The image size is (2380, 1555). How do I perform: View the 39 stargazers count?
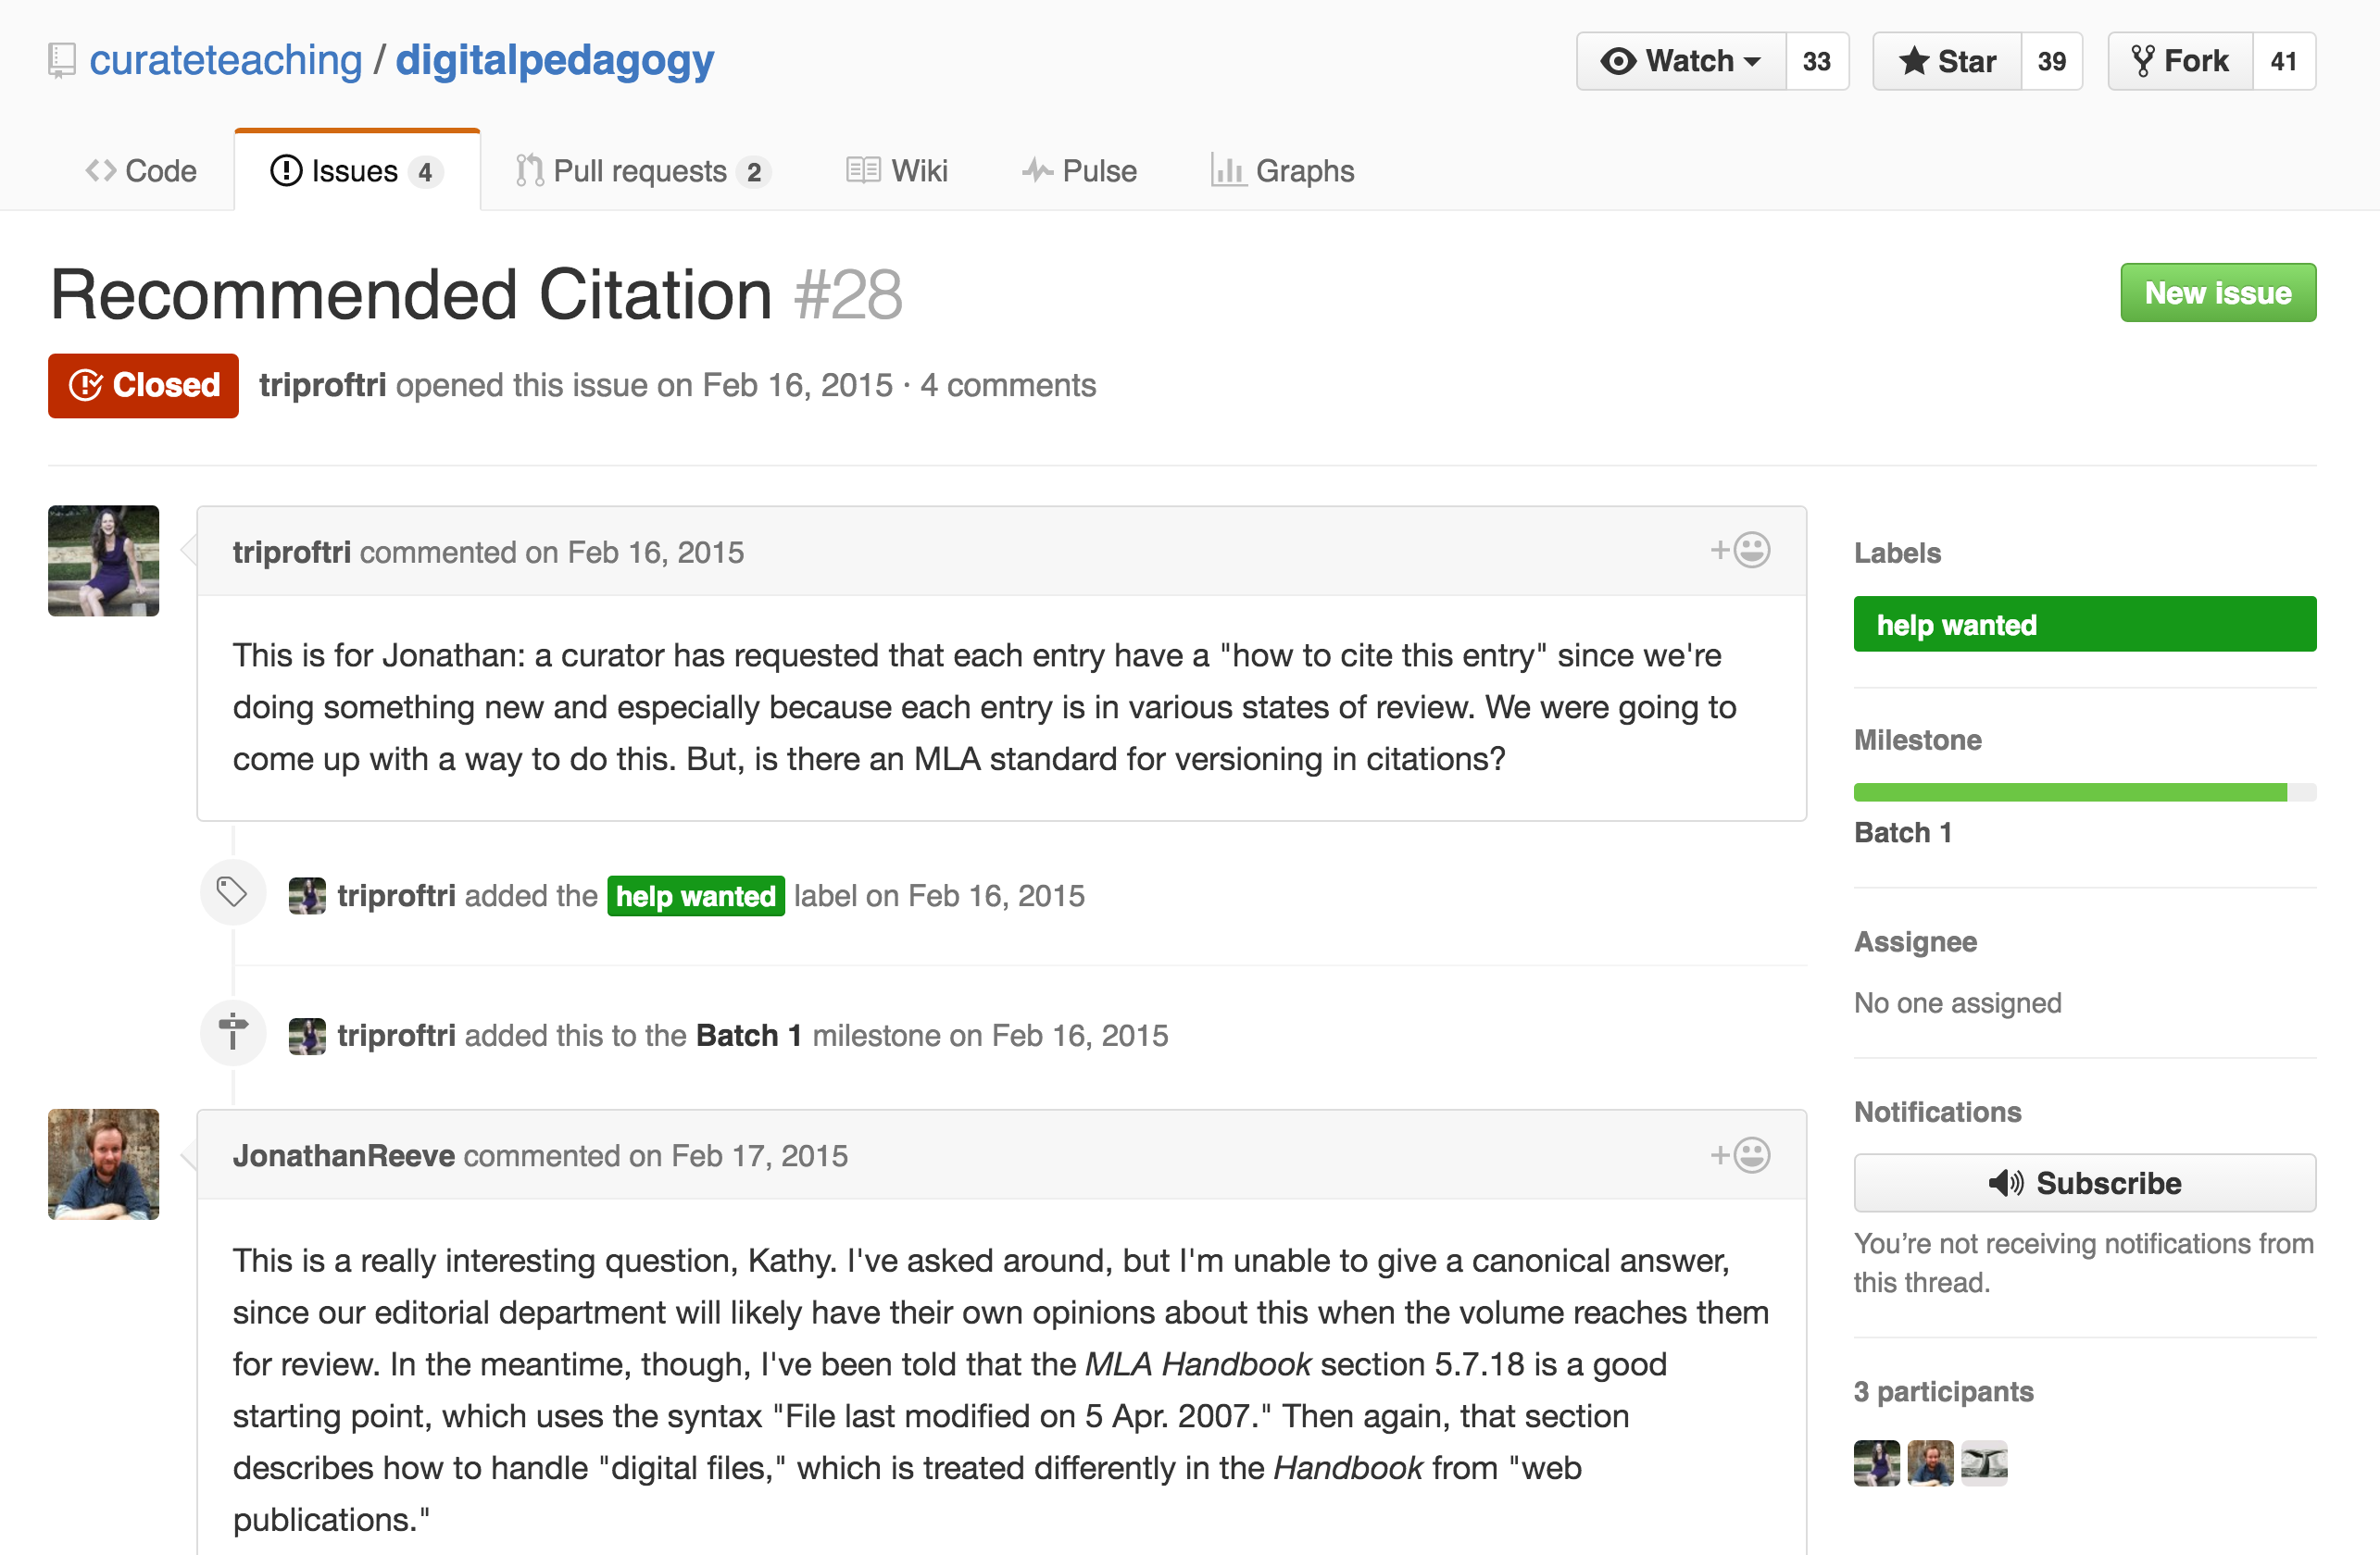[x=2051, y=61]
